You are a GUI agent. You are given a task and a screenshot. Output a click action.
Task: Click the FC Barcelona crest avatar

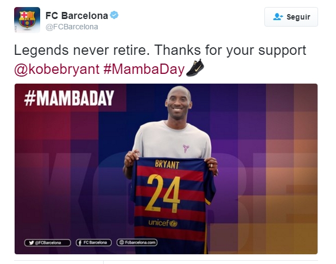tap(27, 20)
